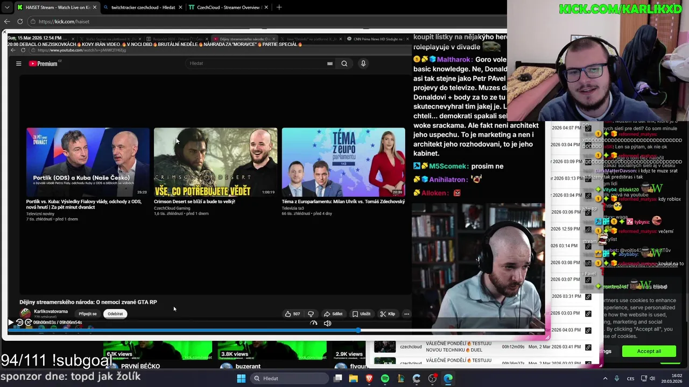Switch CES keyboard language
This screenshot has width=689, height=387.
point(630,378)
